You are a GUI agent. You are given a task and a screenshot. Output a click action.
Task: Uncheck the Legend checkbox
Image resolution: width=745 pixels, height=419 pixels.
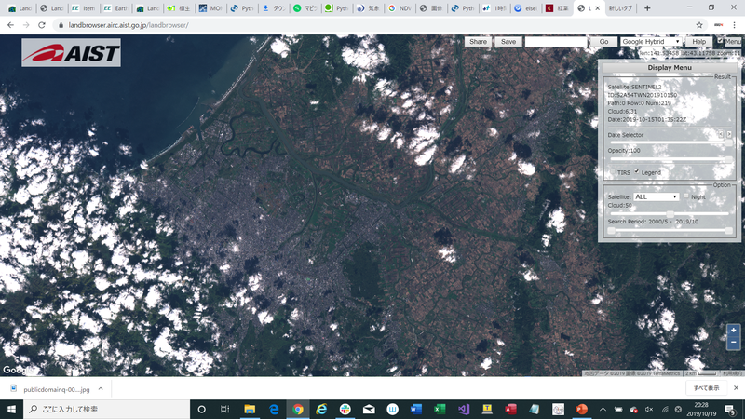pos(637,172)
